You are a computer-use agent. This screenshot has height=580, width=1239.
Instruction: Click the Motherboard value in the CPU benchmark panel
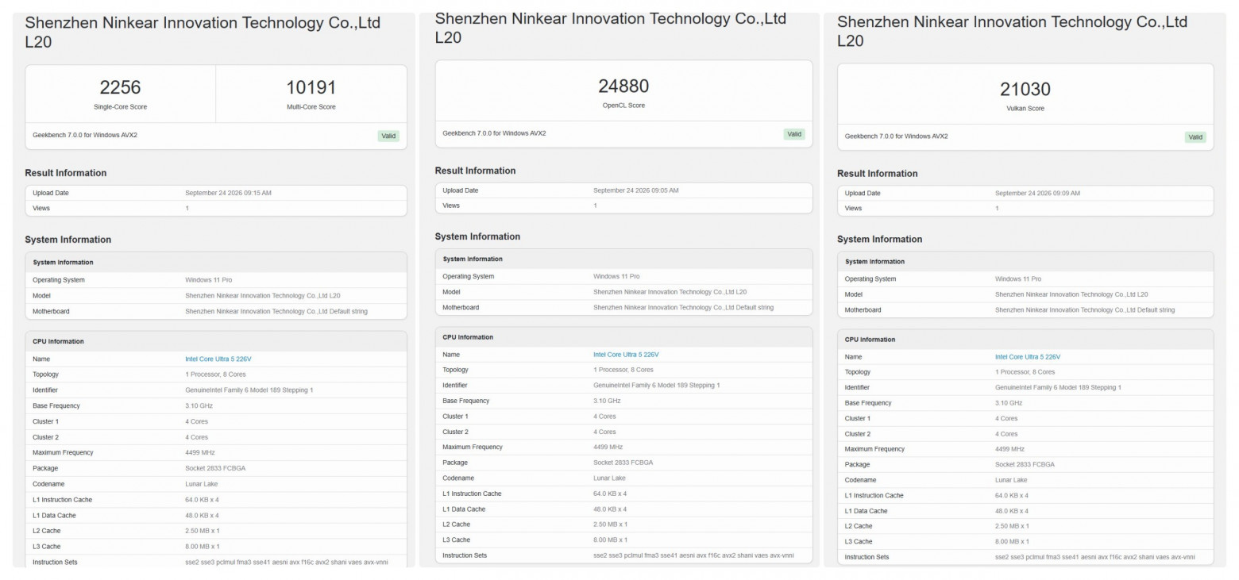(276, 312)
